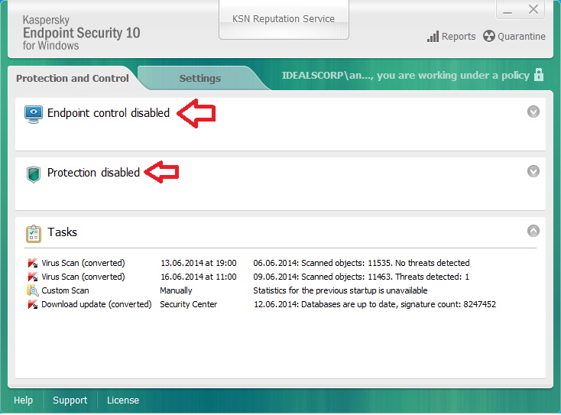561x415 pixels.
Task: Select the Download update (converted) task
Action: click(x=96, y=304)
